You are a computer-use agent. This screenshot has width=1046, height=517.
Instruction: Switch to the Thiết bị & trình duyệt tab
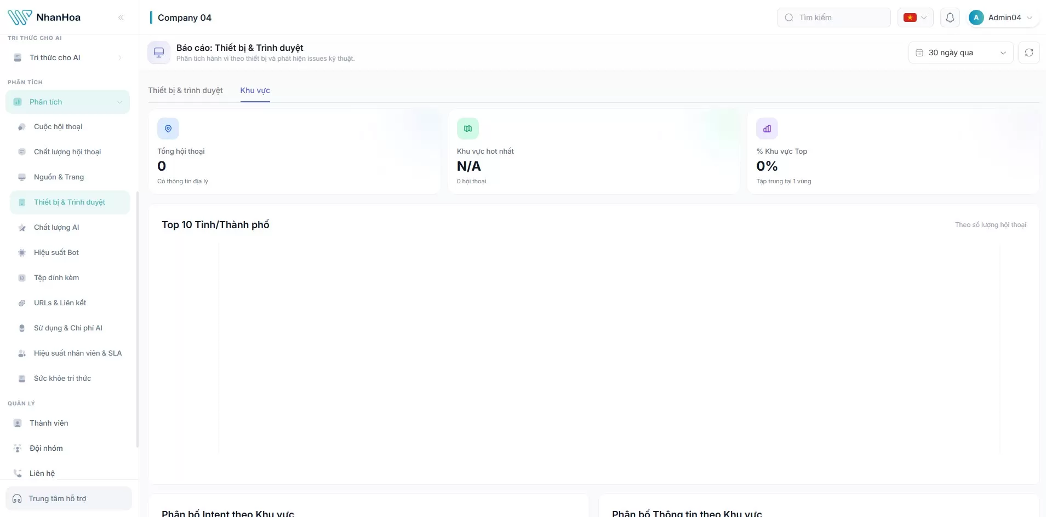coord(185,90)
